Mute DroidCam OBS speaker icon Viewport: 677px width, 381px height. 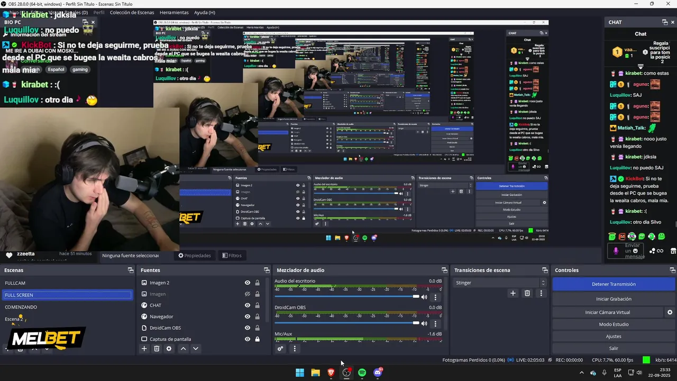pyautogui.click(x=424, y=323)
